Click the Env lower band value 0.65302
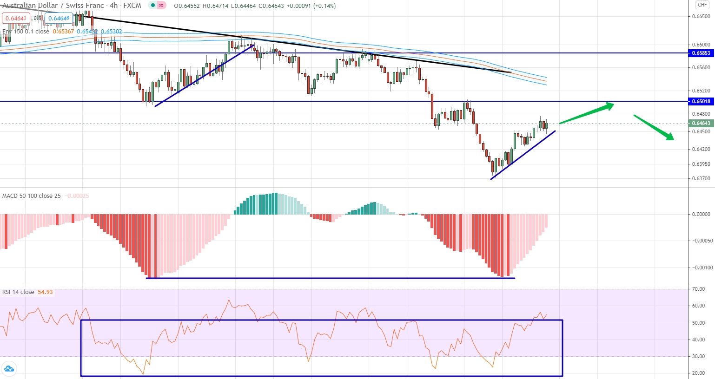715x379 pixels. (112, 32)
